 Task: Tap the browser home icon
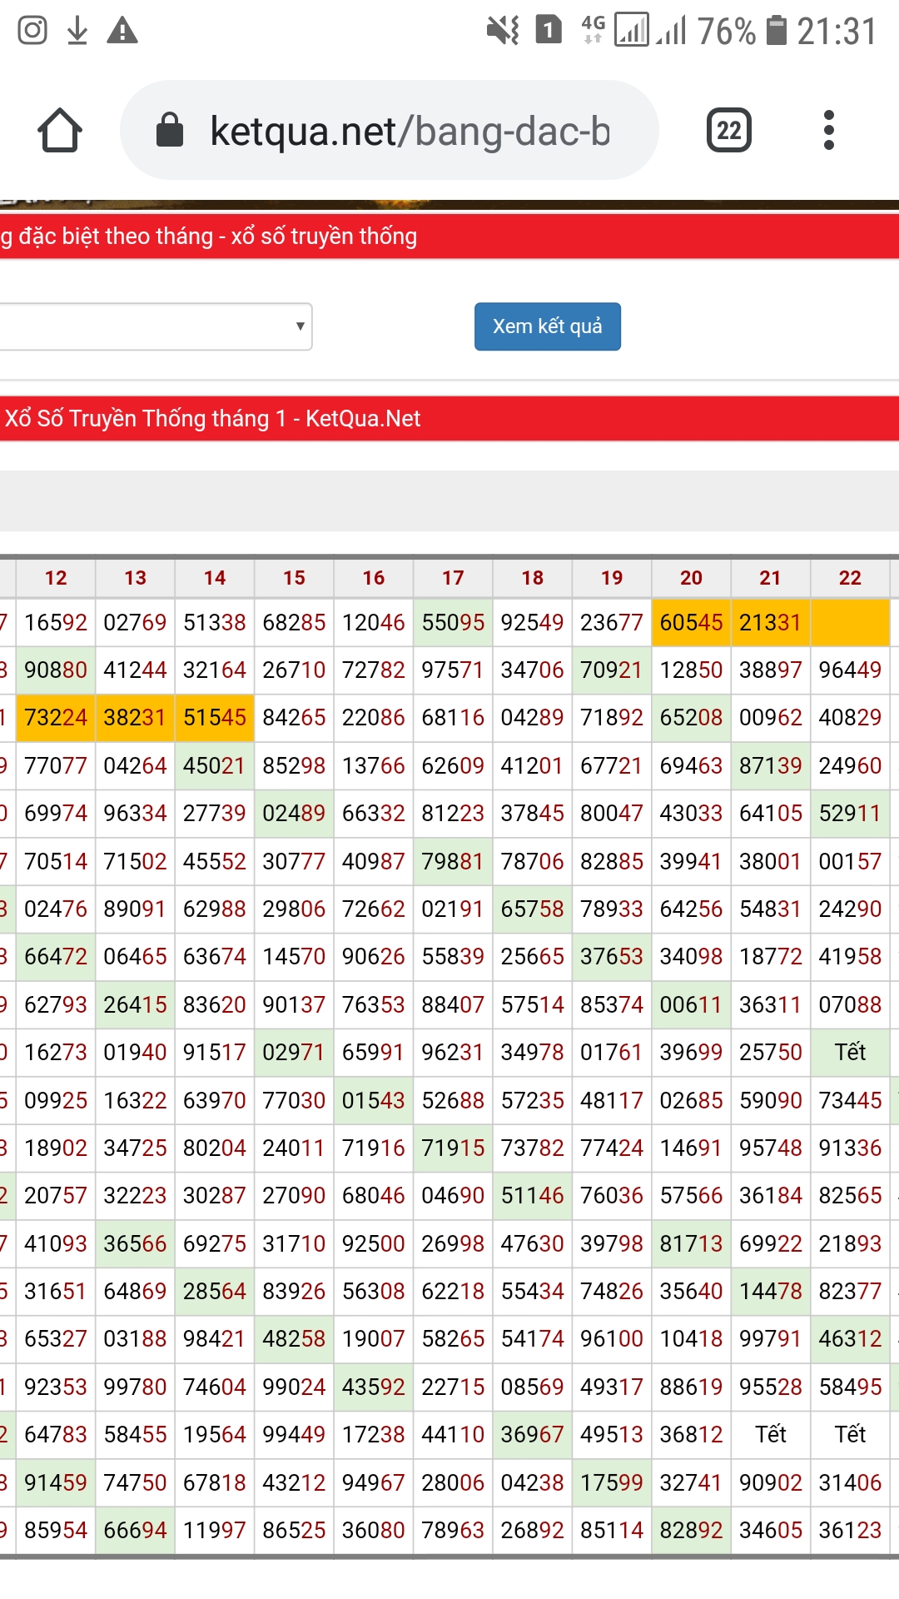60,131
